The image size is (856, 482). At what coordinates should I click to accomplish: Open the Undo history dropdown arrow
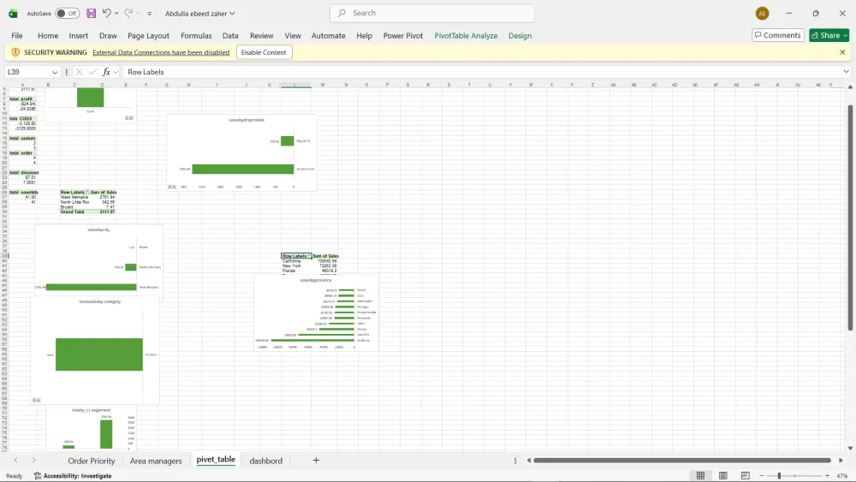click(116, 14)
